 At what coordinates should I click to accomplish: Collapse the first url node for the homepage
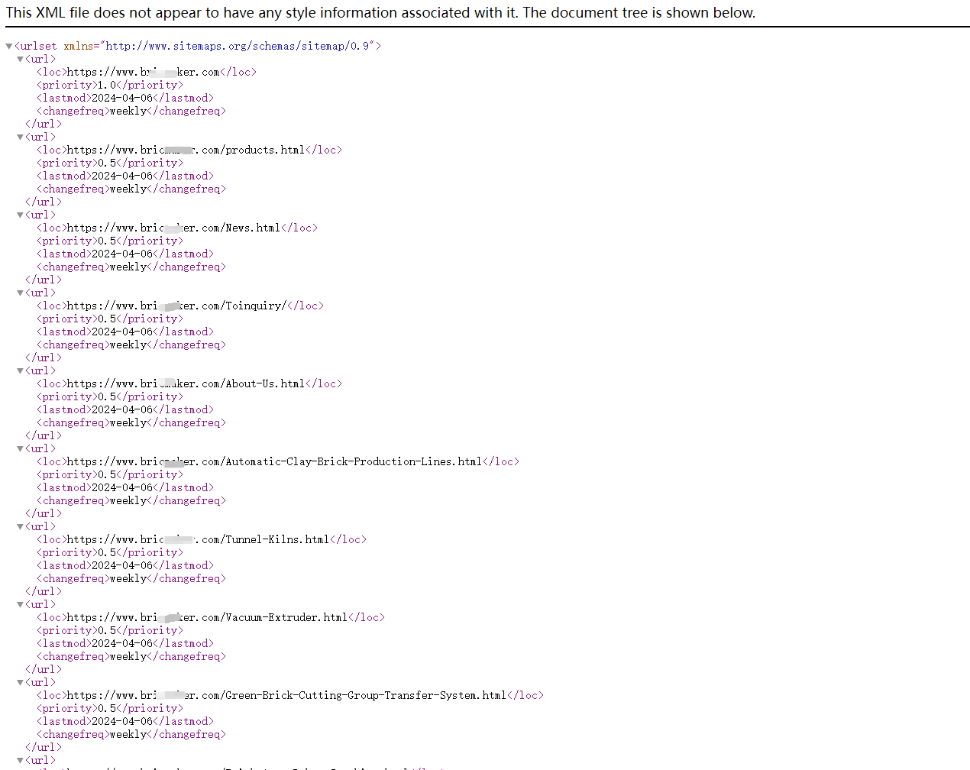[21, 60]
